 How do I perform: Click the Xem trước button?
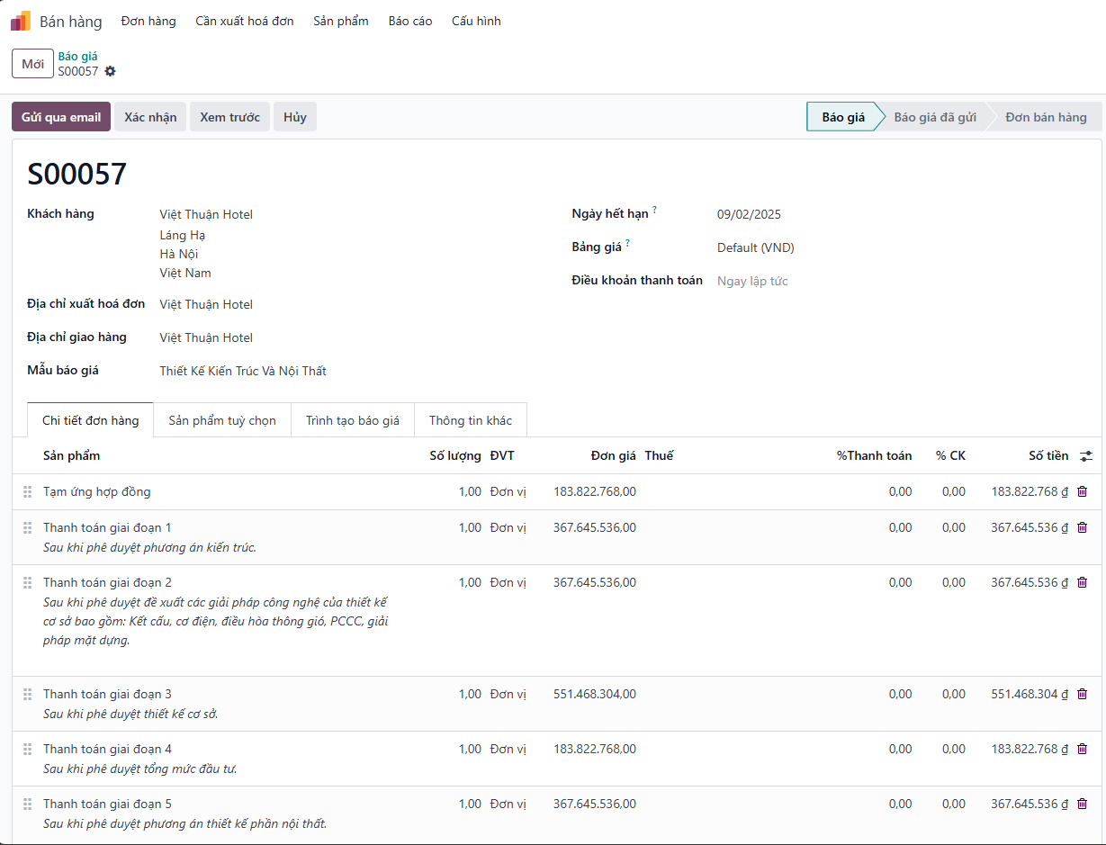click(229, 117)
